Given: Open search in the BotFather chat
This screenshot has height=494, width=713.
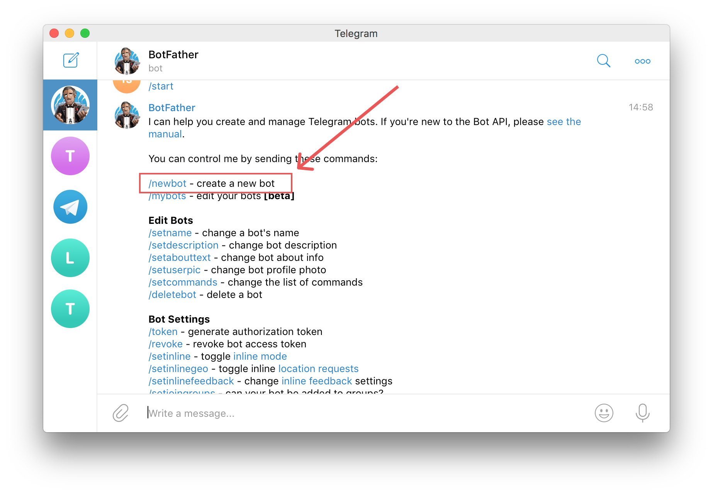Looking at the screenshot, I should click(603, 61).
